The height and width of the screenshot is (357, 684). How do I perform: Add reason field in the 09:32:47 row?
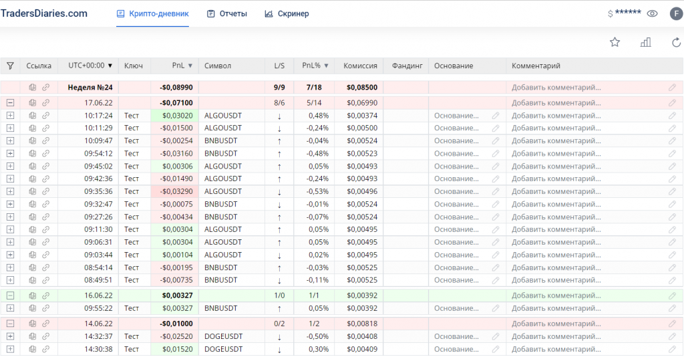[x=456, y=204]
